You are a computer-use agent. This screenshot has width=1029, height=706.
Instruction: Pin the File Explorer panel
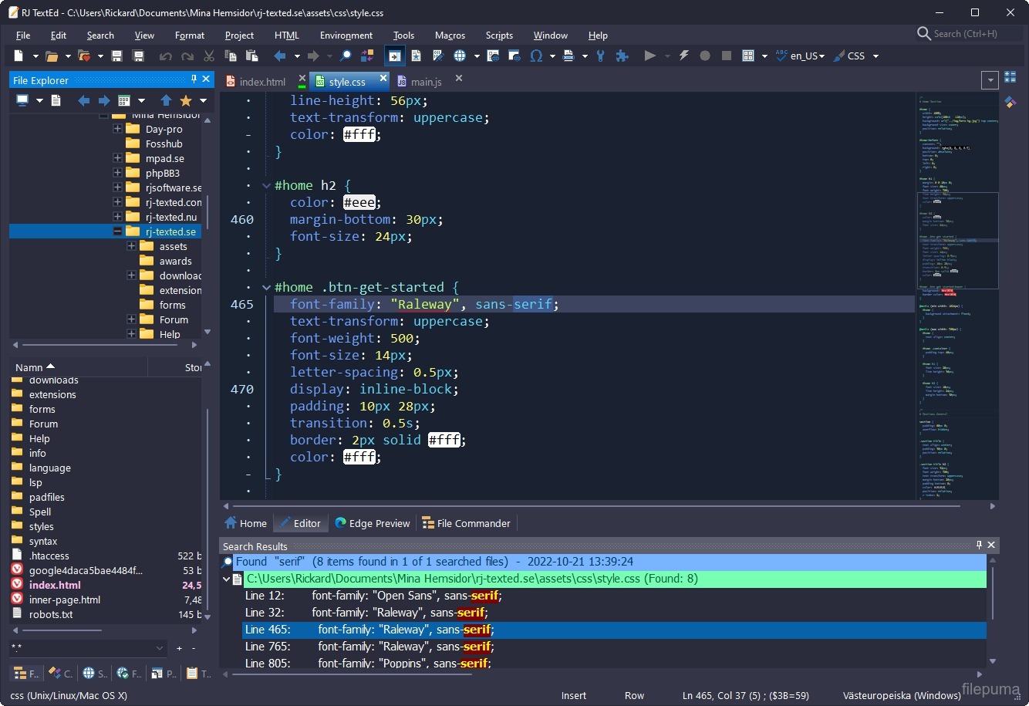tap(194, 79)
